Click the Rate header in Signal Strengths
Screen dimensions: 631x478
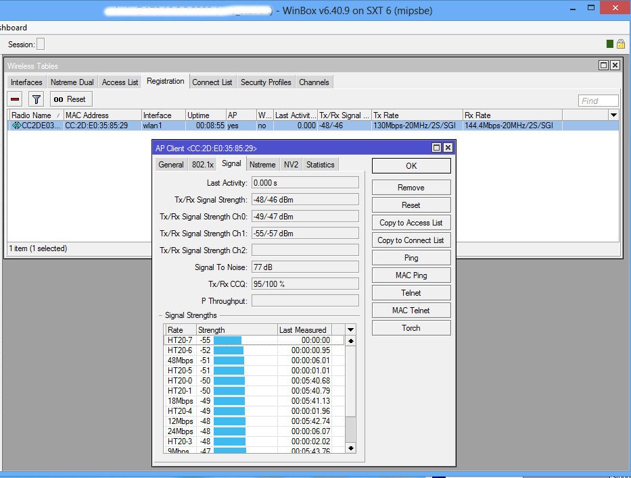coord(181,329)
